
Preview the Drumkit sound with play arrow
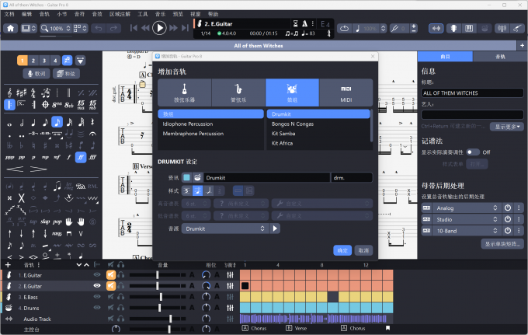pos(276,229)
